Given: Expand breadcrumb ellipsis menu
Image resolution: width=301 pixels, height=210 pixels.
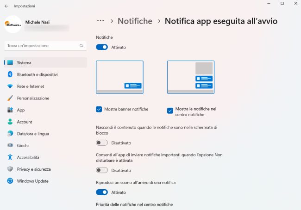Looking at the screenshot, I should [x=100, y=21].
